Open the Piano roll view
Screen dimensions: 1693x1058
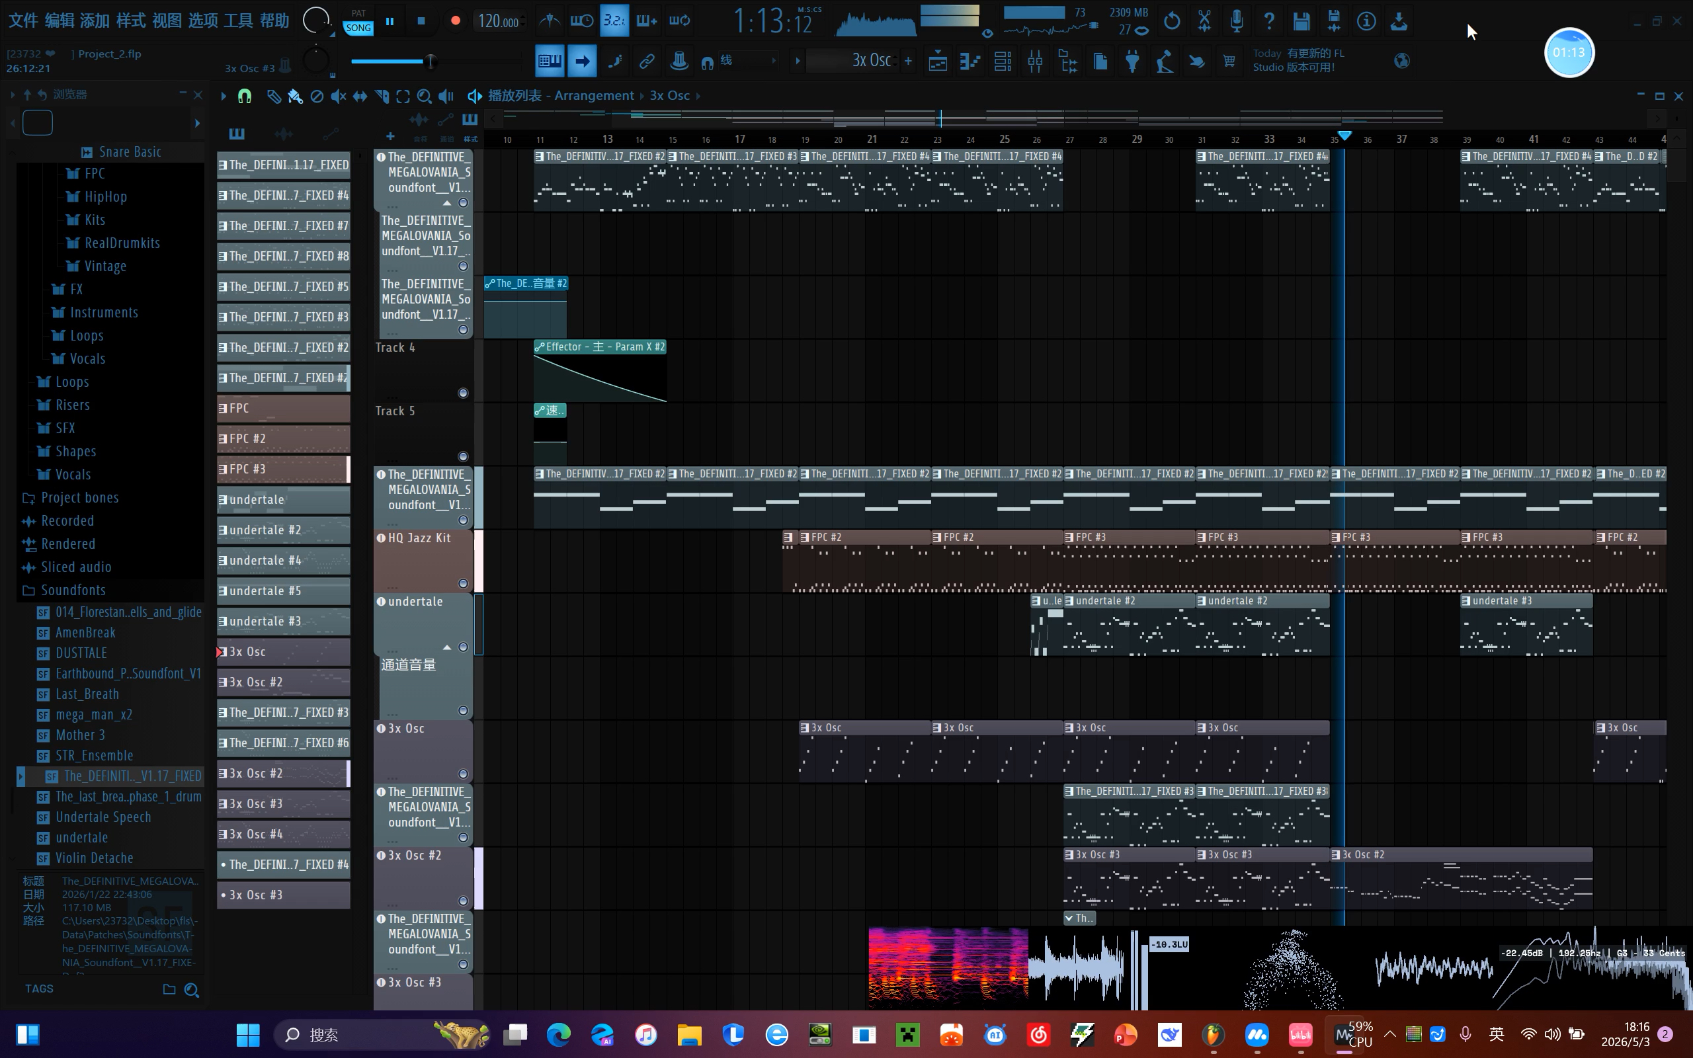[x=970, y=61]
